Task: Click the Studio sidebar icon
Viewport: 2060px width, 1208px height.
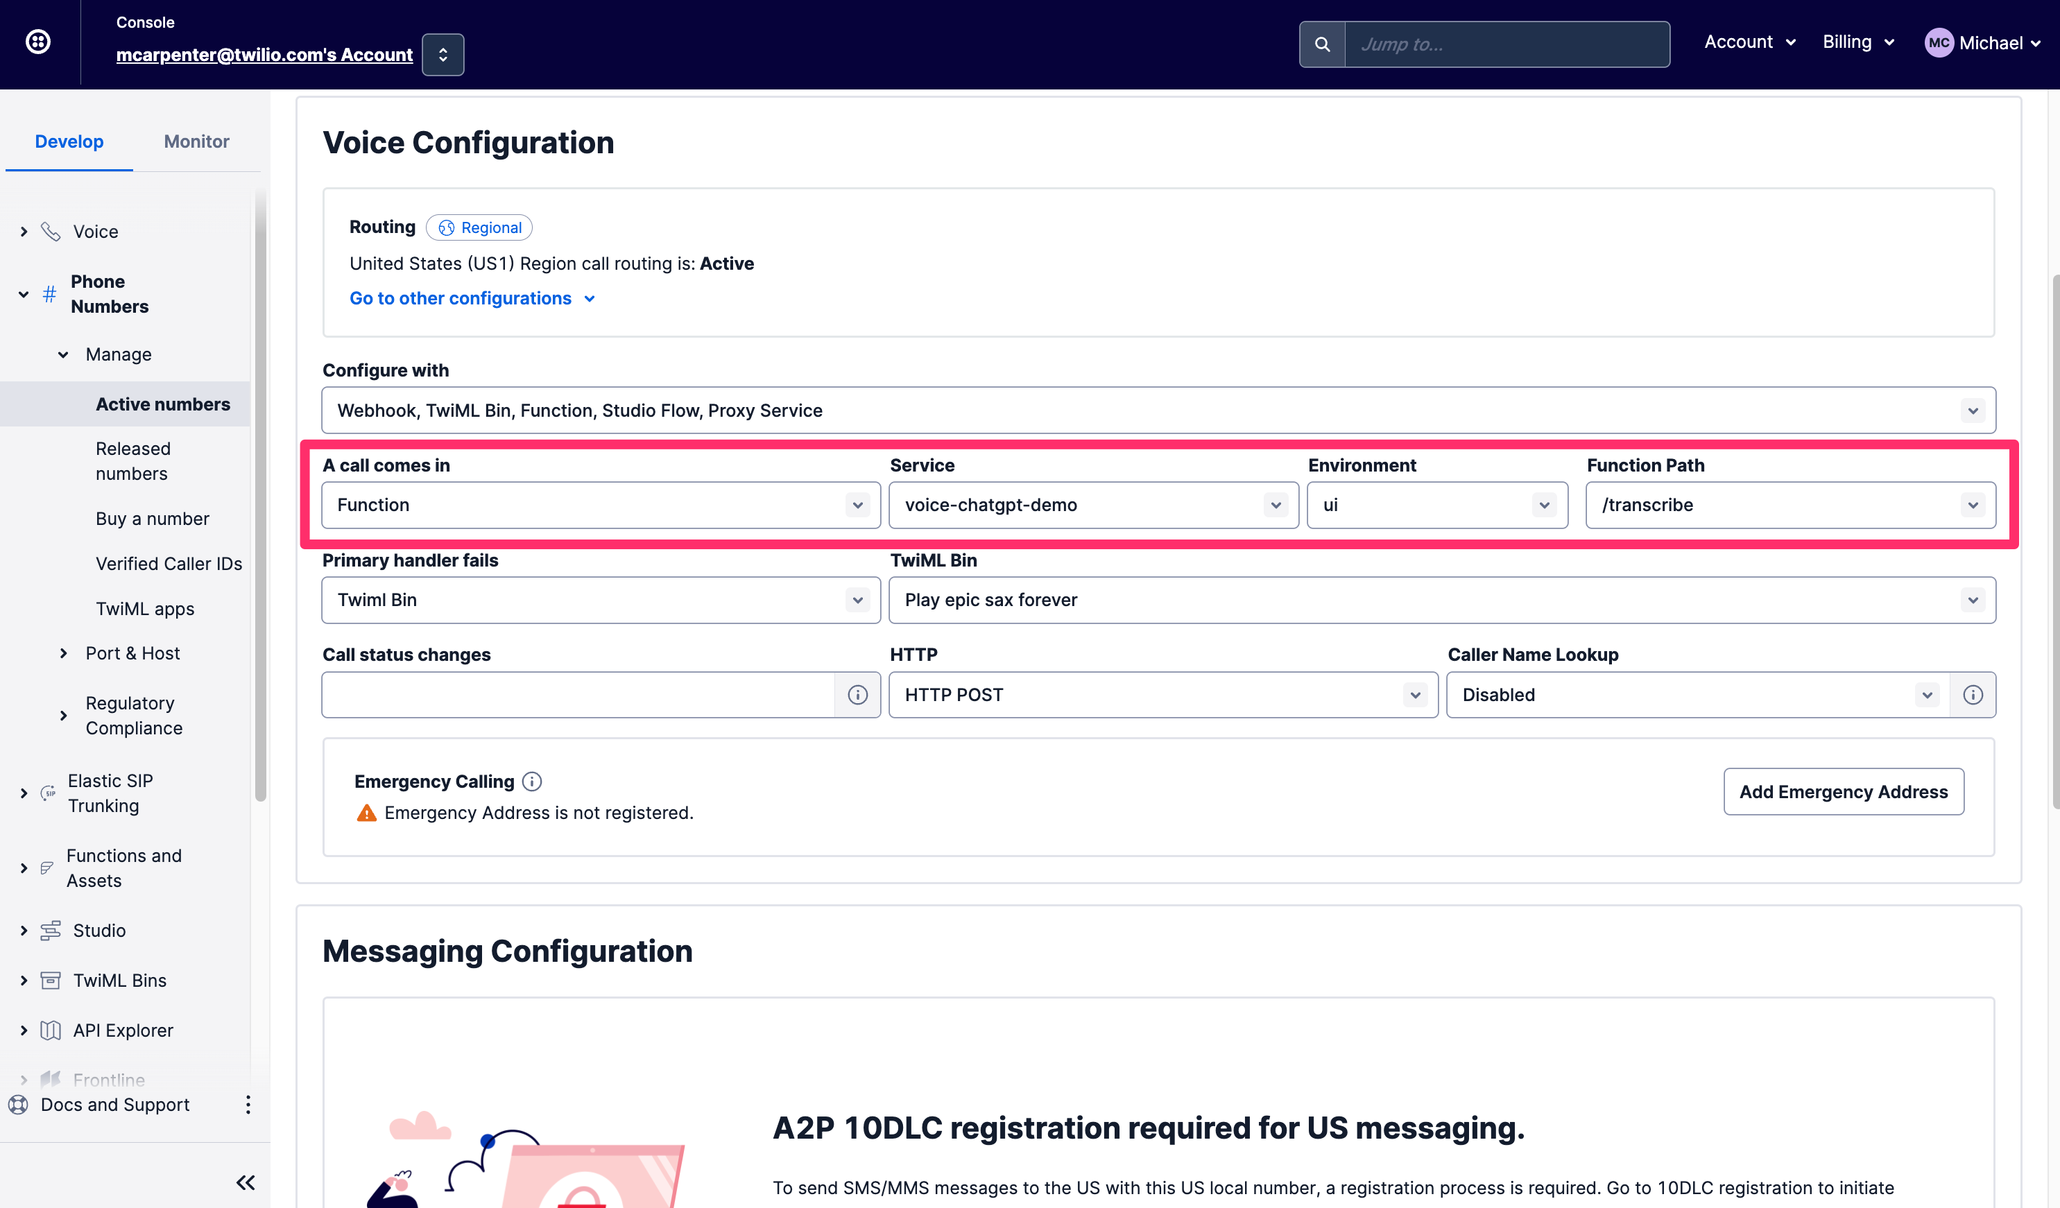Action: click(49, 929)
